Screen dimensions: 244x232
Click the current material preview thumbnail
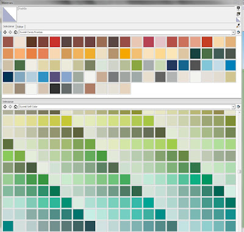(x=10, y=14)
